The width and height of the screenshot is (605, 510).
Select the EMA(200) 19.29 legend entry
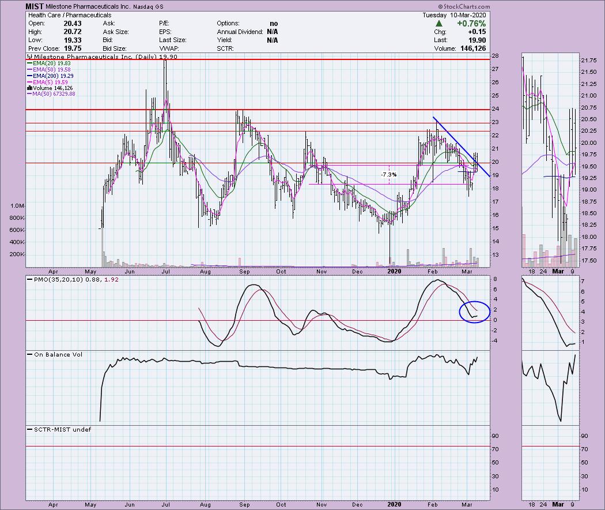coord(50,76)
